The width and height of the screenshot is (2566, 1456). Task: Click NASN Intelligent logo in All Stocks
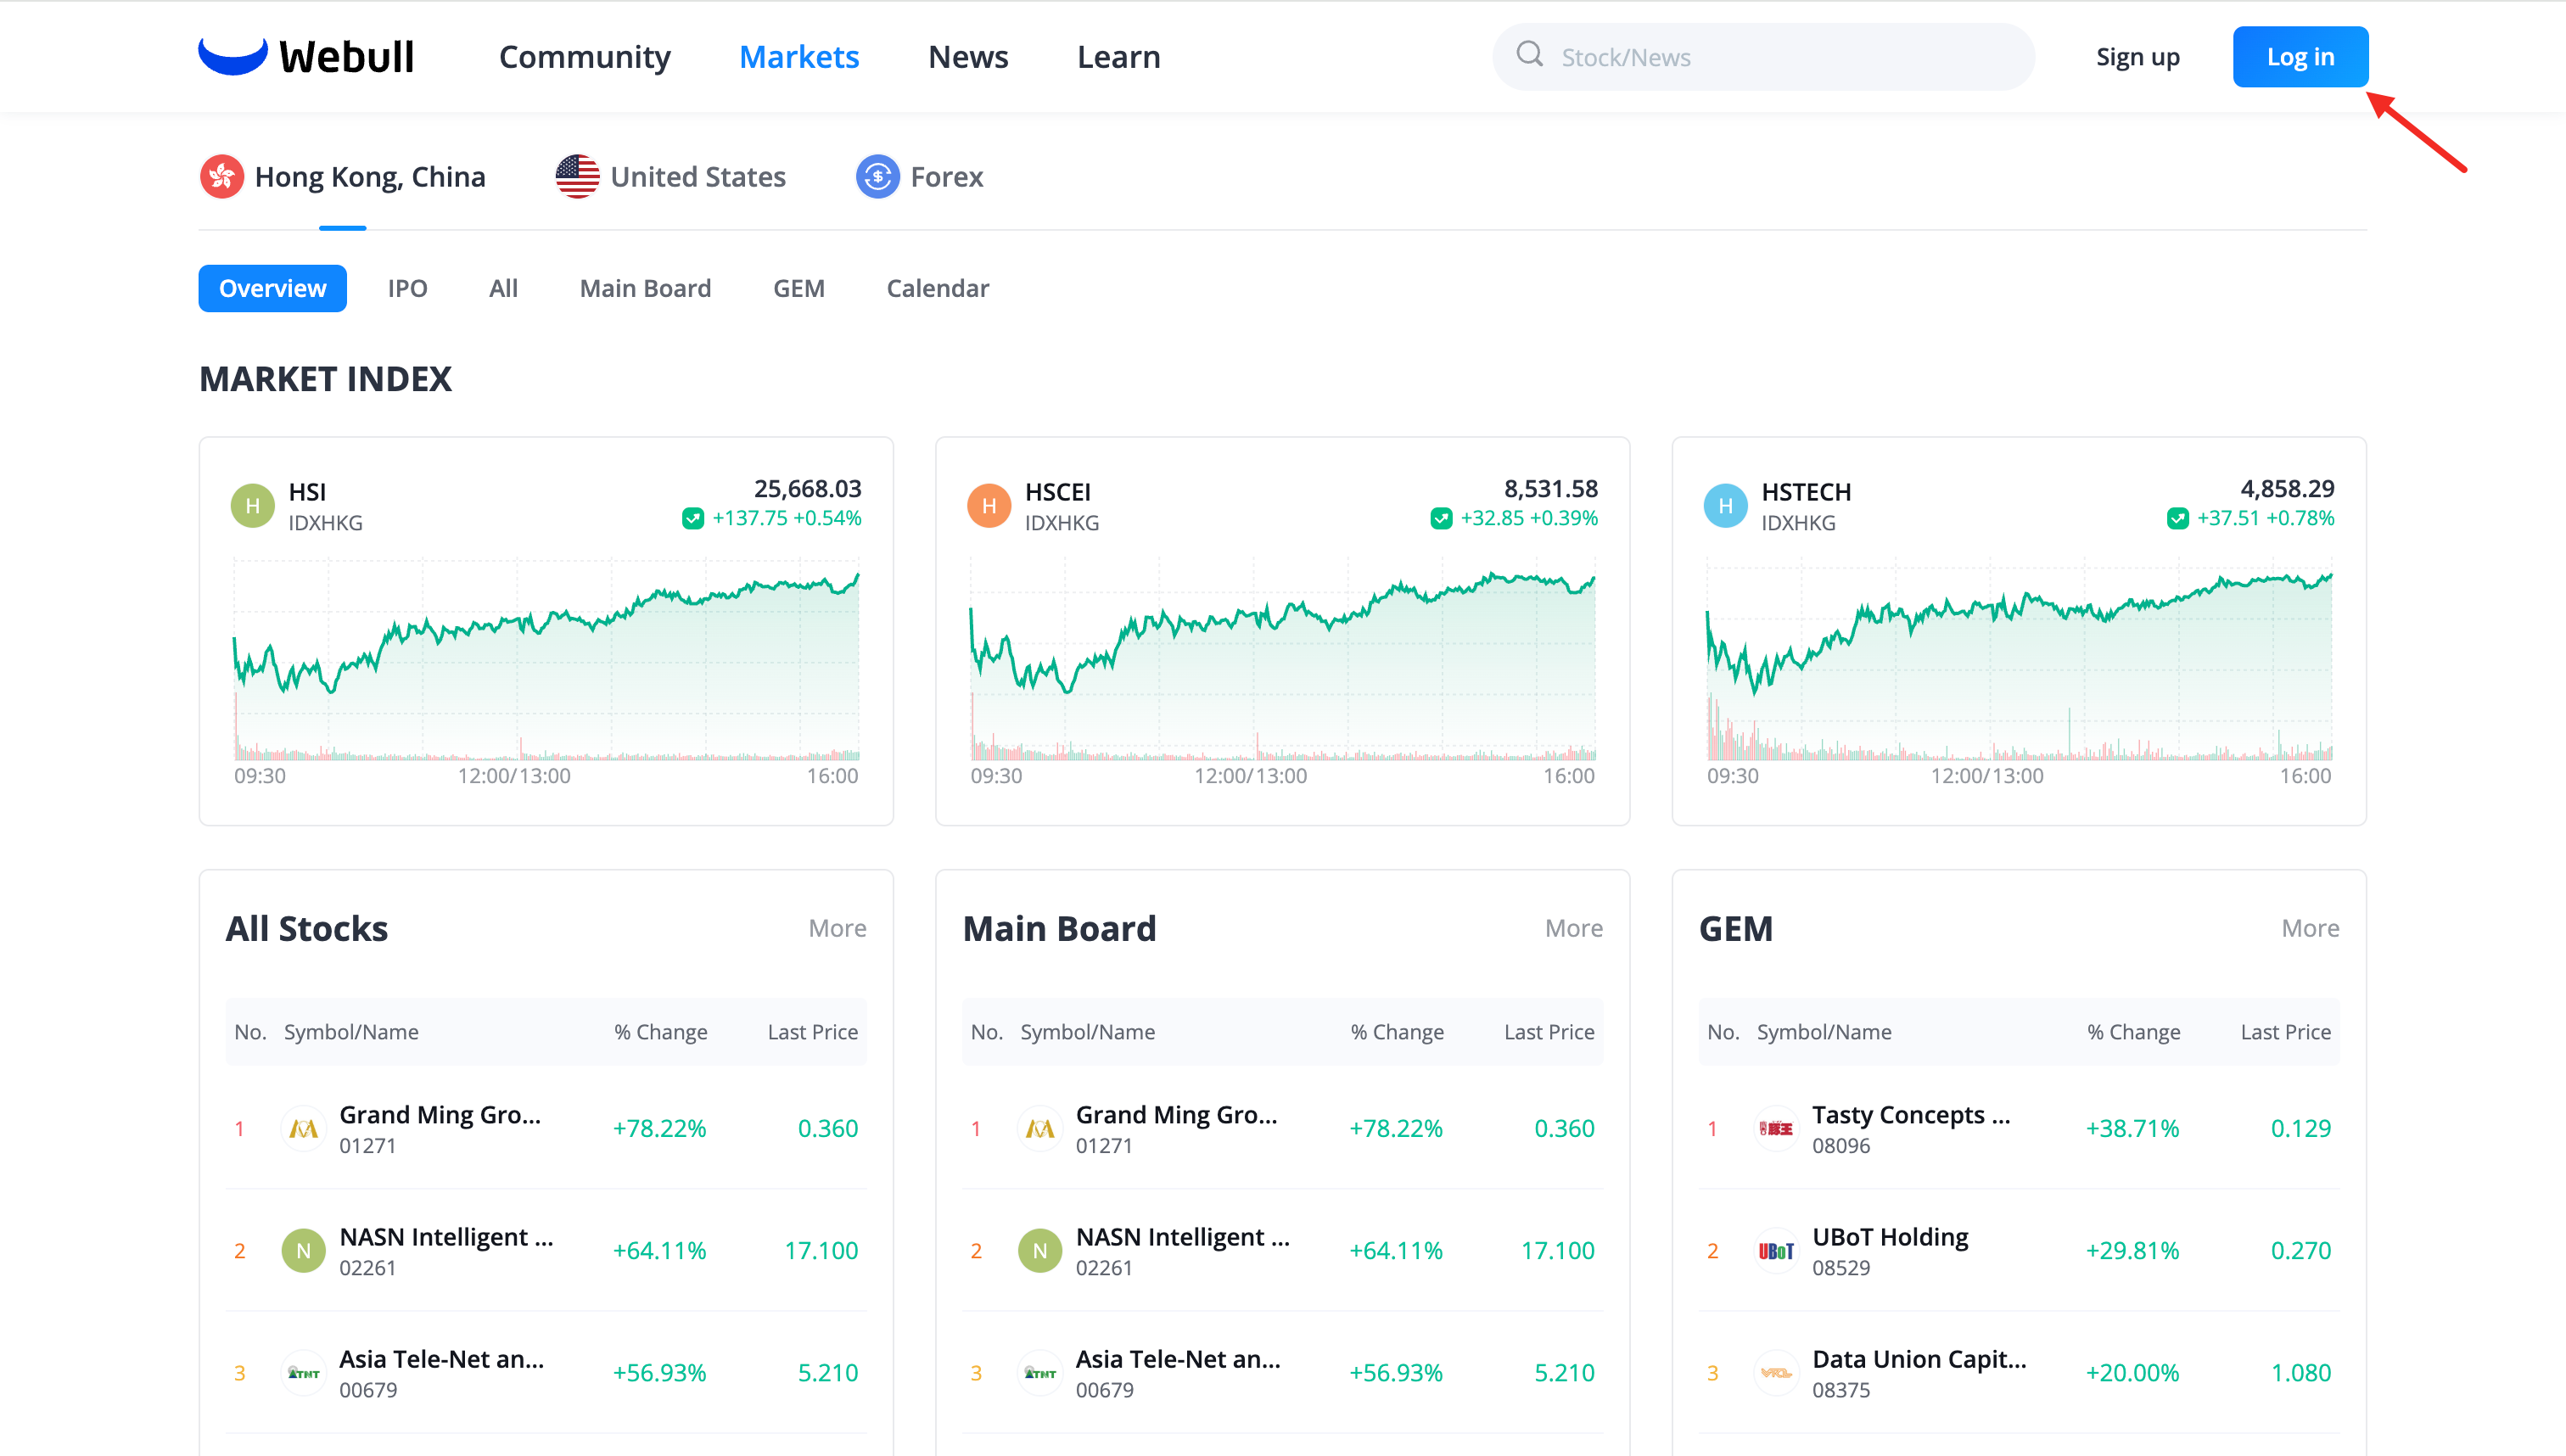point(303,1251)
